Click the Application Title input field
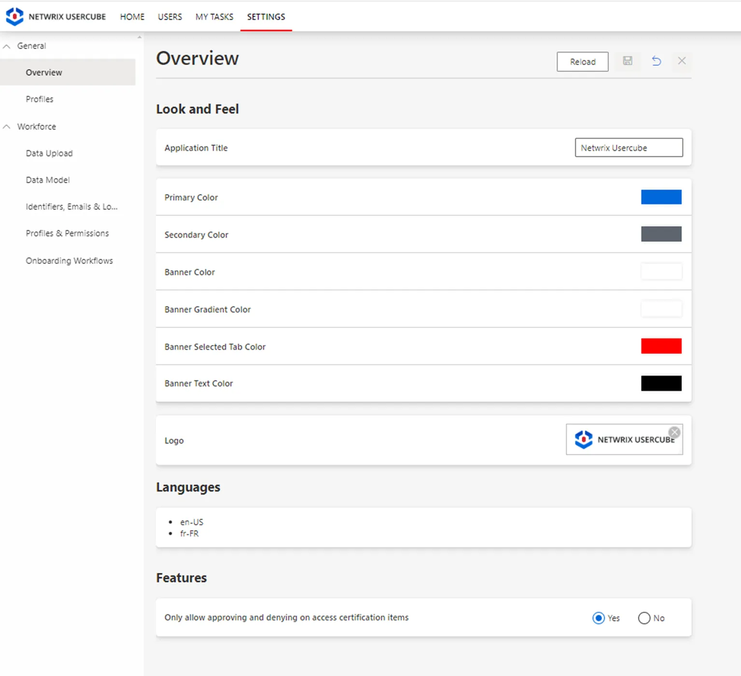This screenshot has height=676, width=741. click(629, 148)
